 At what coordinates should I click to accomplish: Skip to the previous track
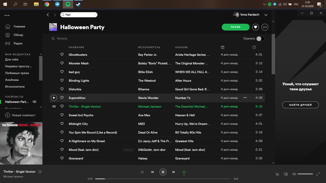coord(152,172)
